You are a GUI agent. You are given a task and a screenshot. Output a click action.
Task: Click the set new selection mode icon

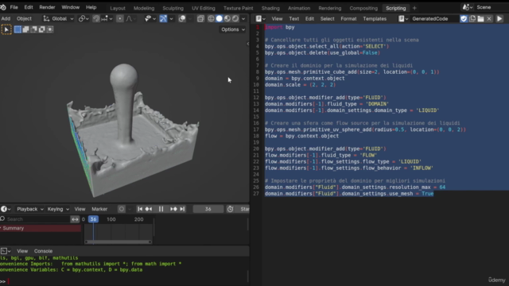(17, 29)
